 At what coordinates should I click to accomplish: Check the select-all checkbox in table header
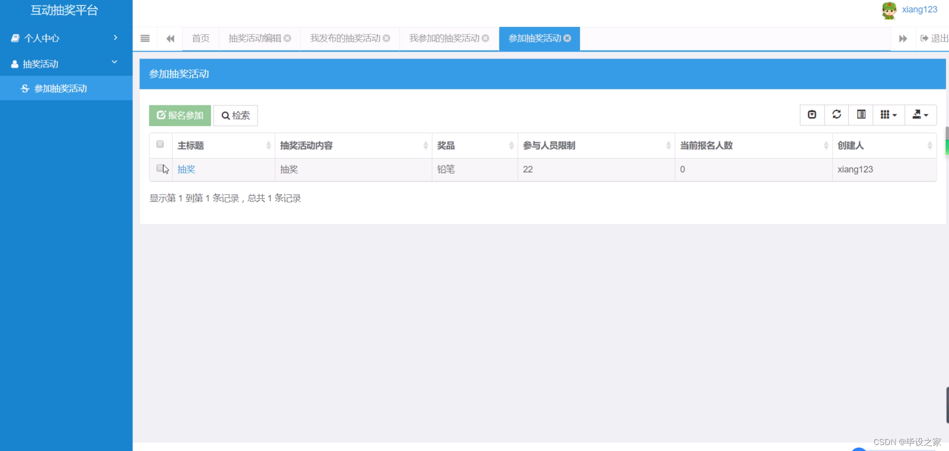point(160,144)
